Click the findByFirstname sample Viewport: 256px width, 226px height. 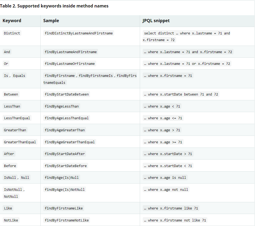pos(60,76)
